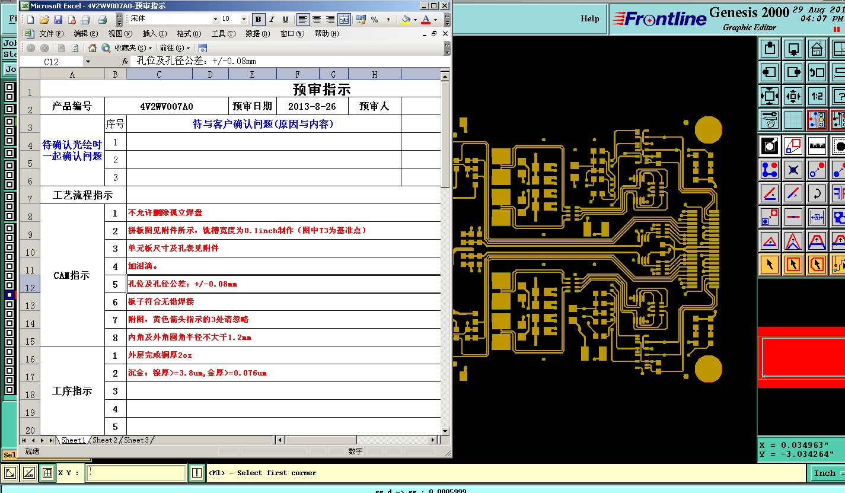Image resolution: width=845 pixels, height=493 pixels.
Task: Select Genesis ruler measure tool
Action: coord(817,145)
